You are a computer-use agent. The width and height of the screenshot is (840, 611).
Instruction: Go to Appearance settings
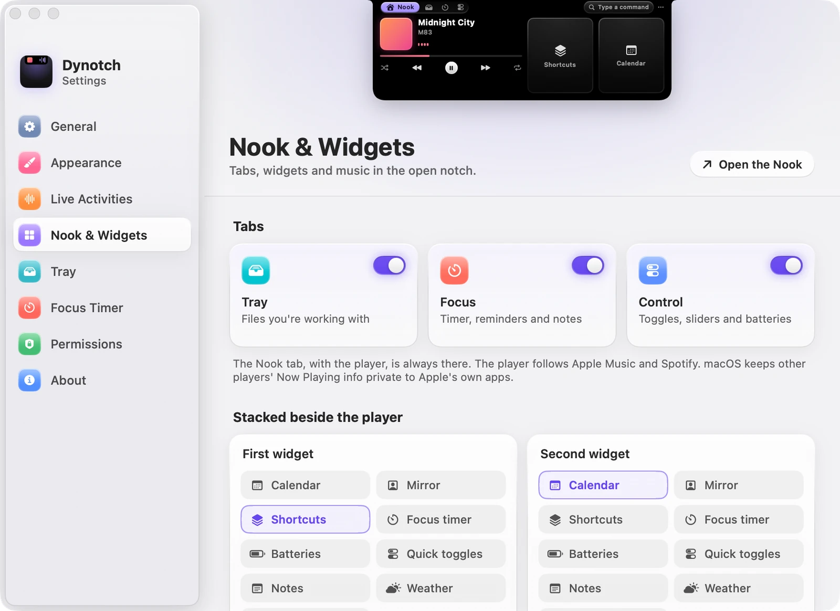102,163
